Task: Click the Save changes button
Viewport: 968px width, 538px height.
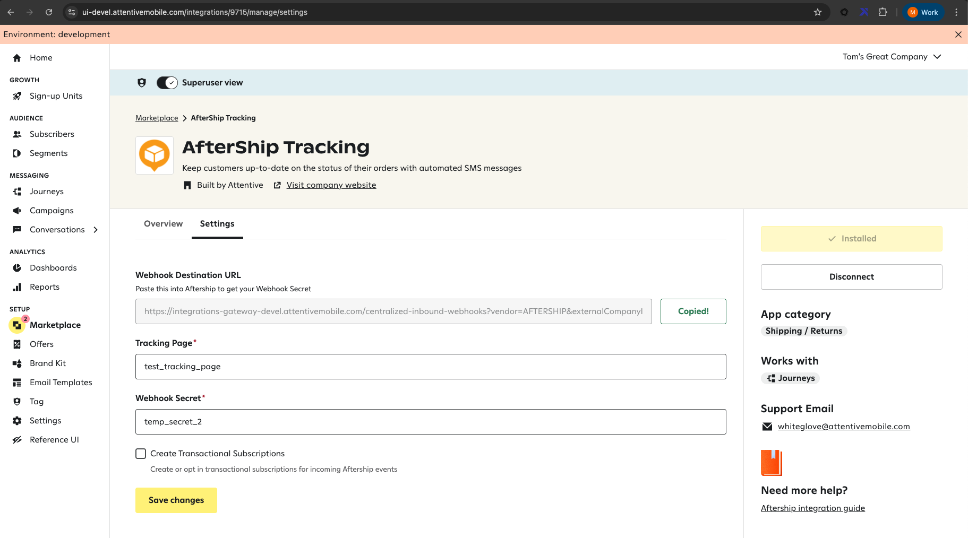Action: click(176, 500)
